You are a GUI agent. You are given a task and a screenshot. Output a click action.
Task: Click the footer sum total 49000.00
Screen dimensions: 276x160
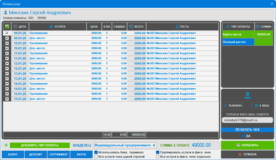(x=136, y=135)
